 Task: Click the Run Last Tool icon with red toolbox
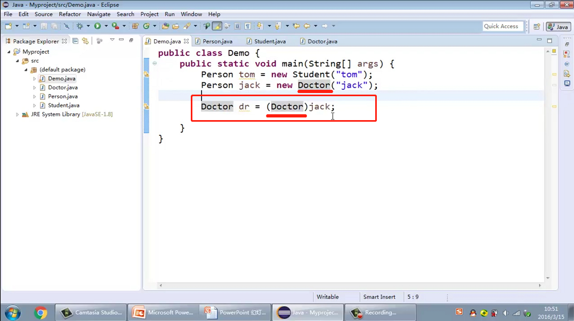pyautogui.click(x=115, y=26)
